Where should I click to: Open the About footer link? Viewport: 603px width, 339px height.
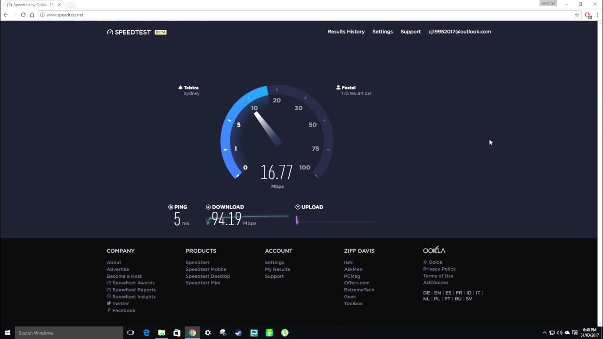coord(114,262)
